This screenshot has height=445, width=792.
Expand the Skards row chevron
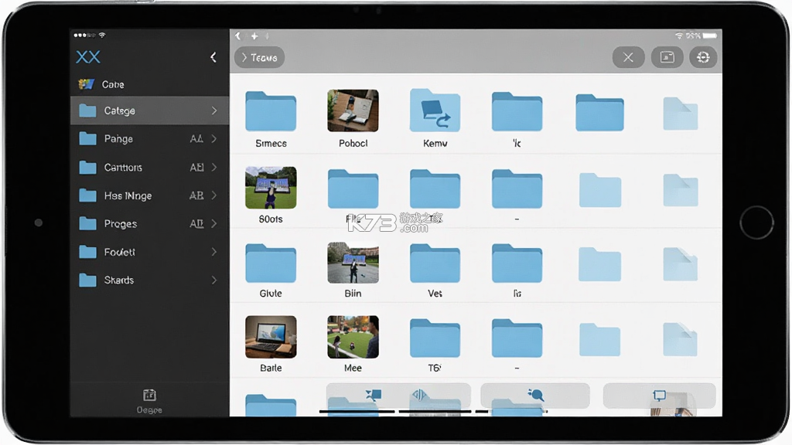tap(214, 280)
